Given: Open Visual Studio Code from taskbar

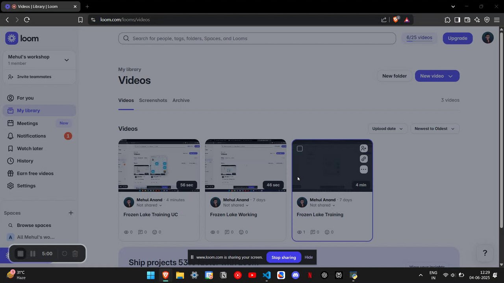Looking at the screenshot, I should pos(267,275).
